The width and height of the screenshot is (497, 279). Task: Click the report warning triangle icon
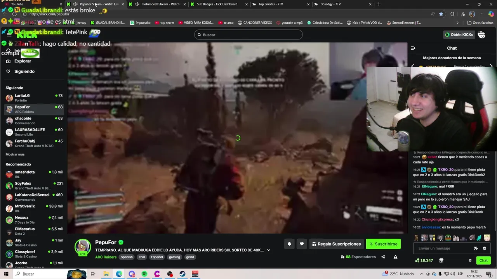(x=395, y=257)
